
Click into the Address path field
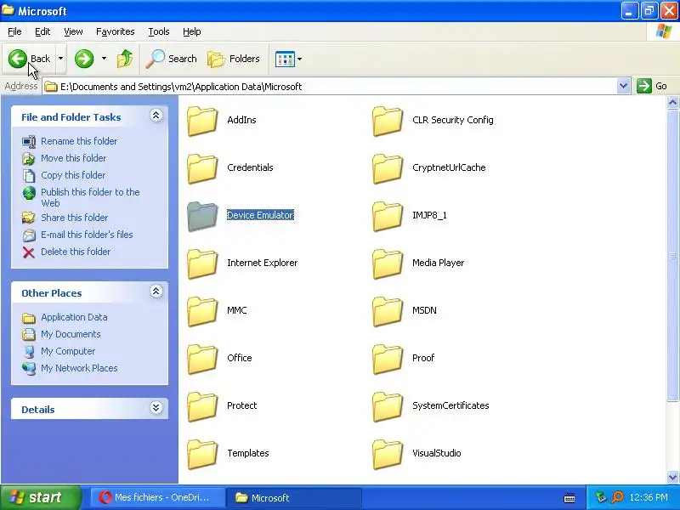pos(330,87)
